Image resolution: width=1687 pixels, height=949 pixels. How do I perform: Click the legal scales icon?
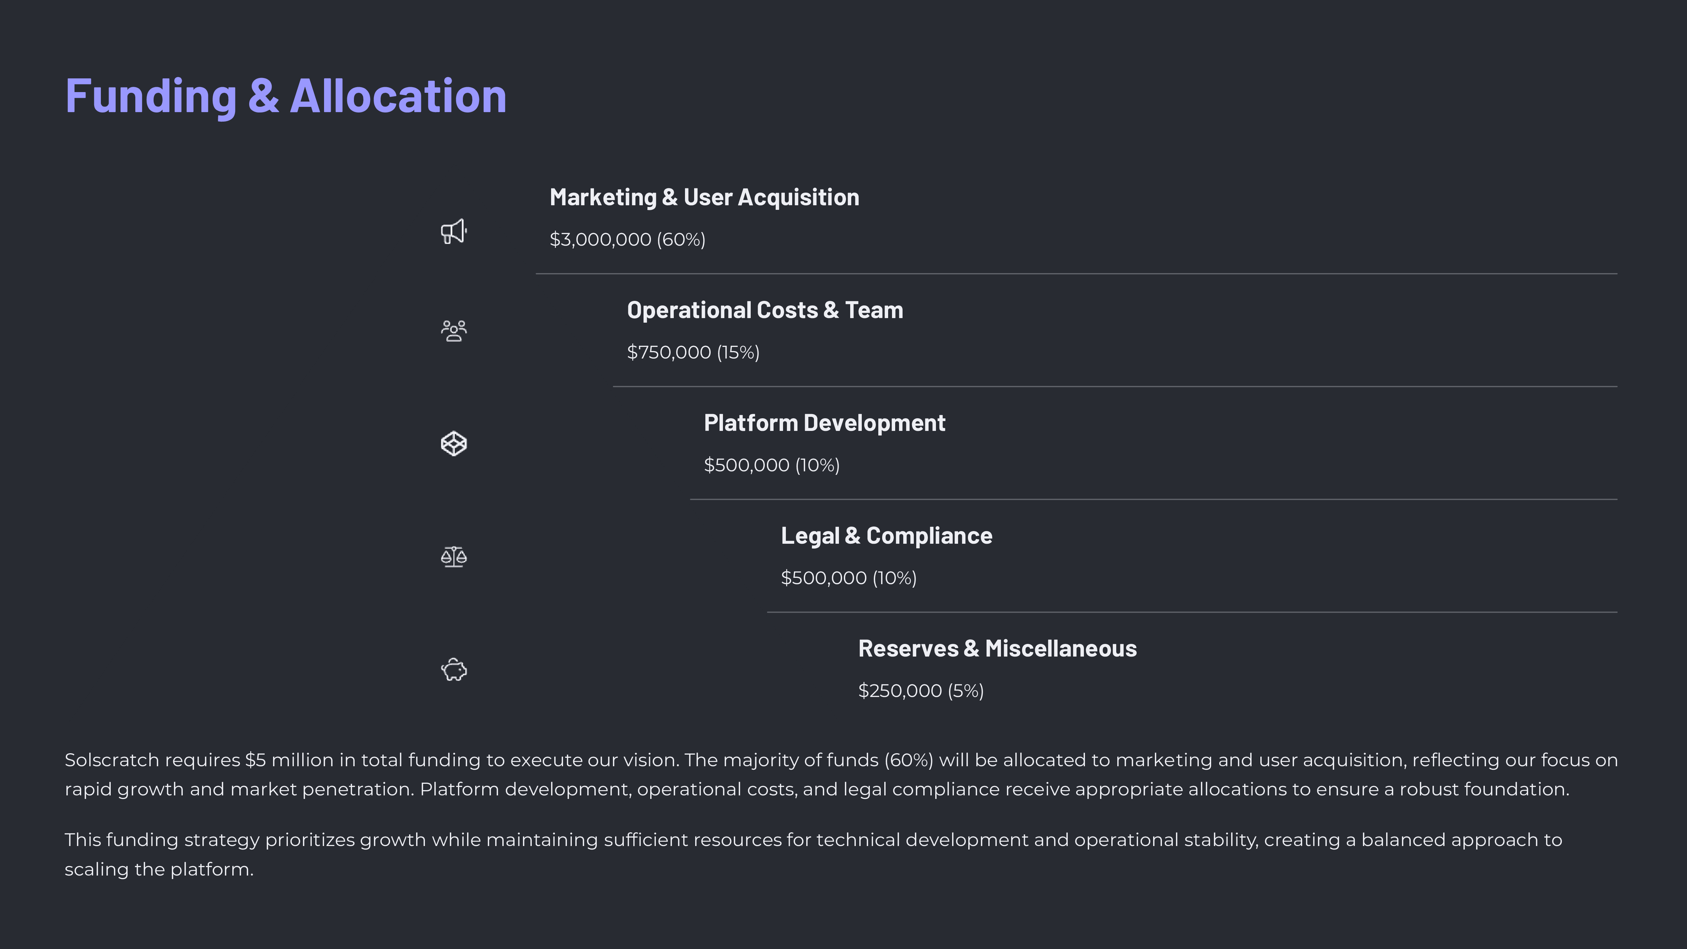[453, 557]
